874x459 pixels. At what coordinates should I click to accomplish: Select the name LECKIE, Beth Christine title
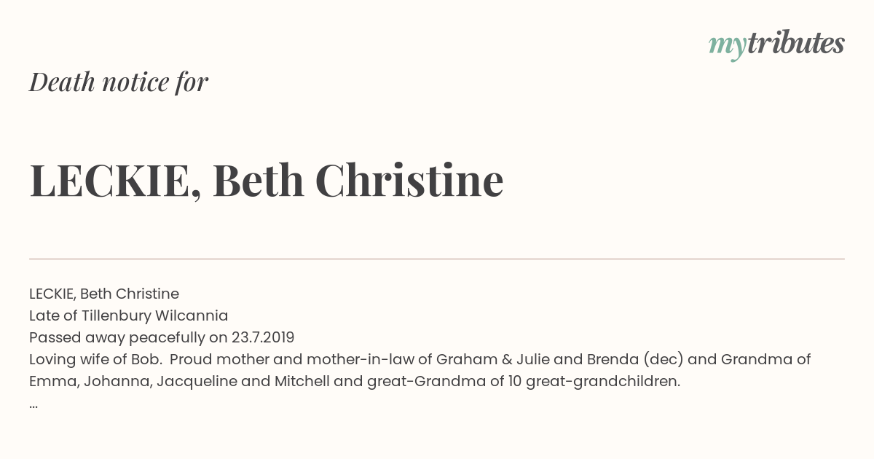click(x=267, y=181)
